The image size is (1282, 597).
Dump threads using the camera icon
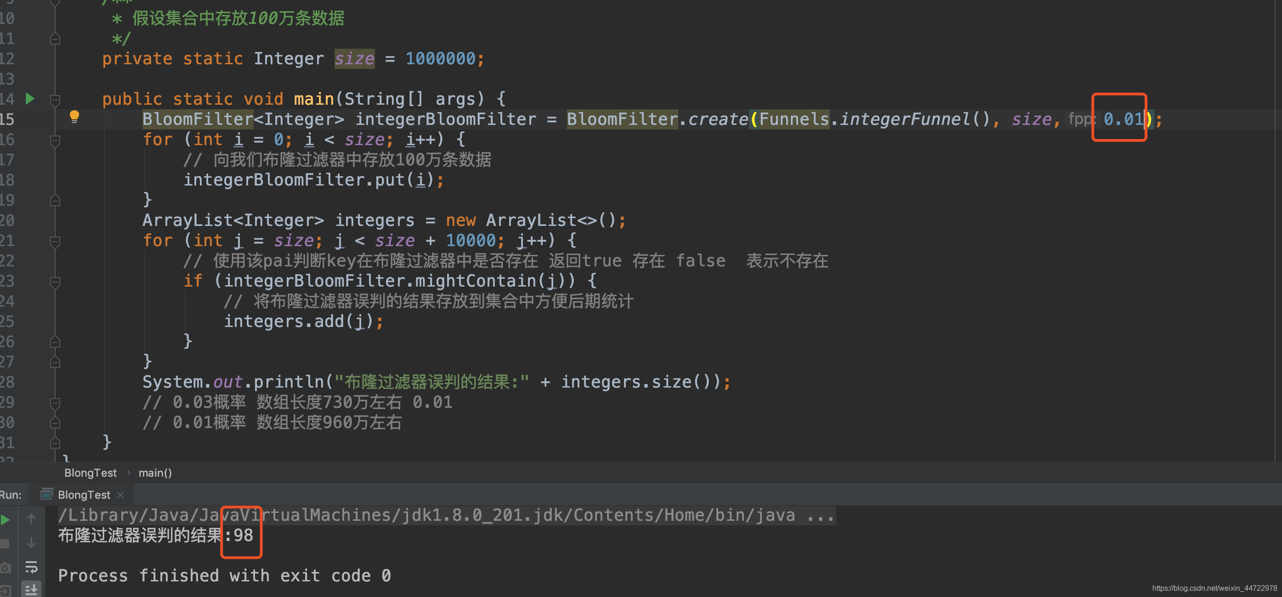pyautogui.click(x=5, y=567)
